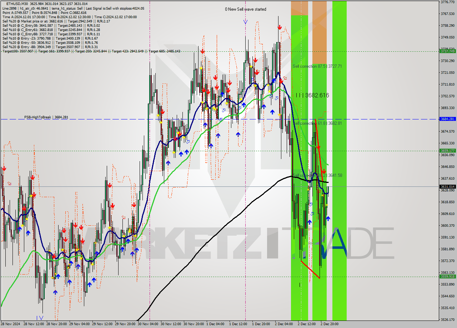Viewport: 457px width, 328px height.
Task: Click the 3776.770 price axis label
Action: tap(447, 2)
